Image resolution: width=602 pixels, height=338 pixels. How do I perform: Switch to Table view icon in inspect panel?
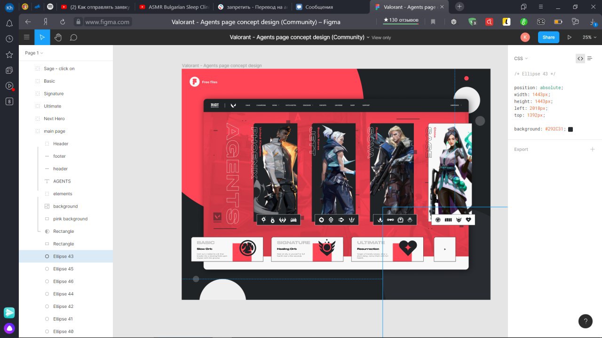coord(590,59)
